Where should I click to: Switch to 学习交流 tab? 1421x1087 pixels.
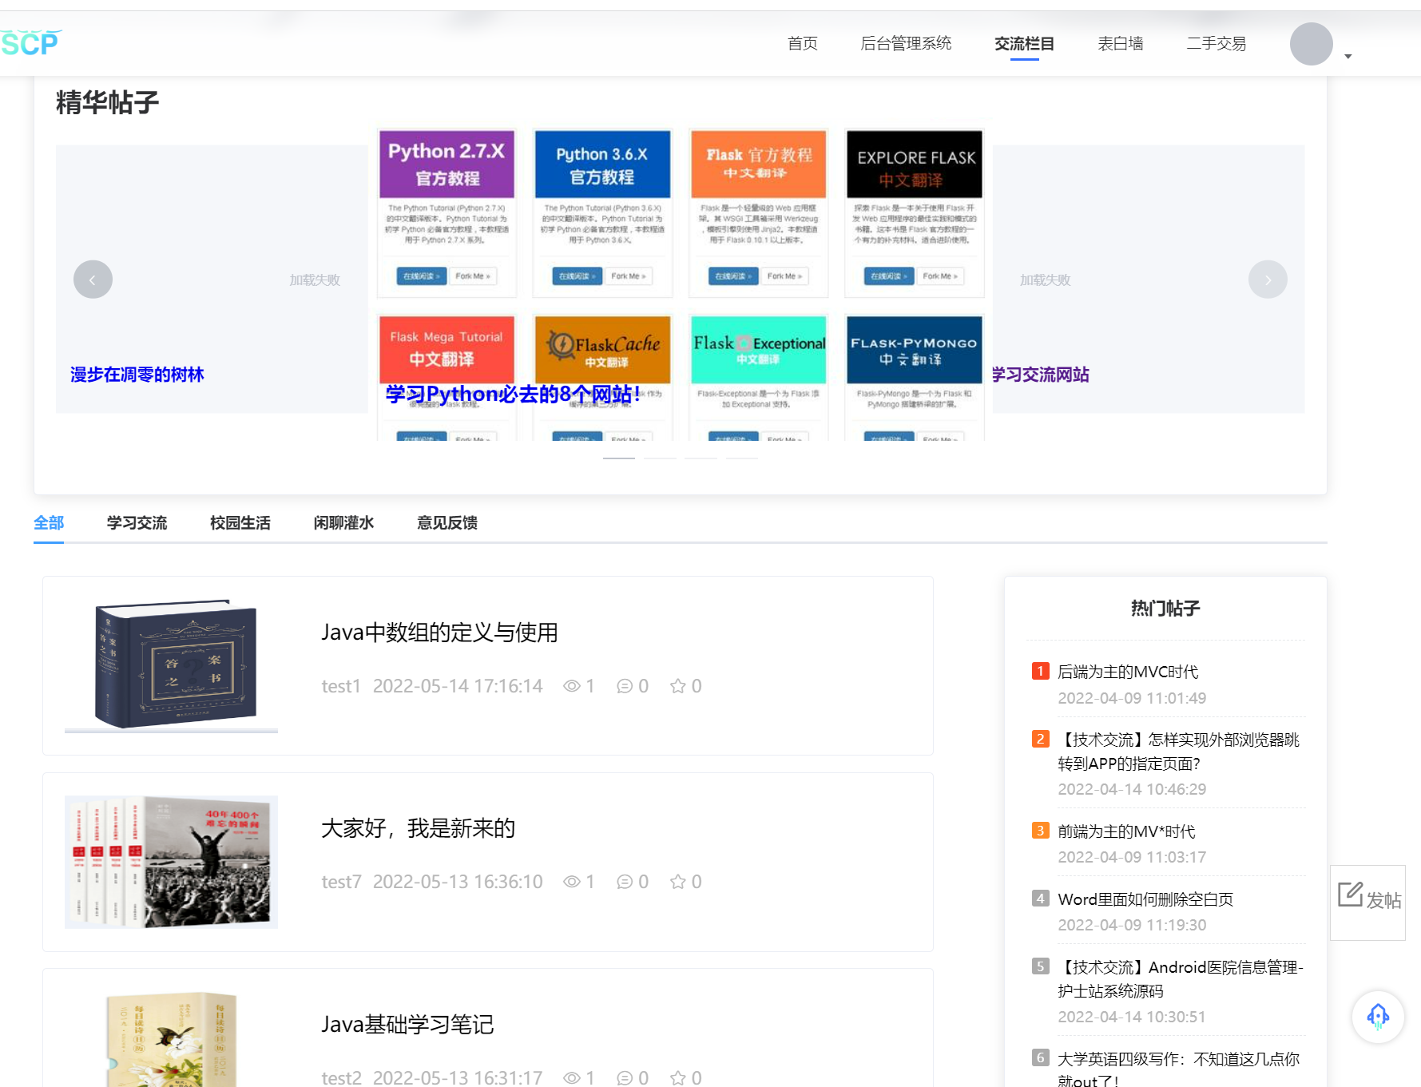tap(137, 522)
